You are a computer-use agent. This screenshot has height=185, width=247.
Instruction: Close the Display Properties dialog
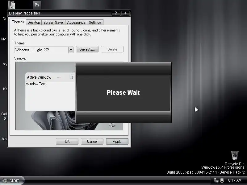coord(125,13)
